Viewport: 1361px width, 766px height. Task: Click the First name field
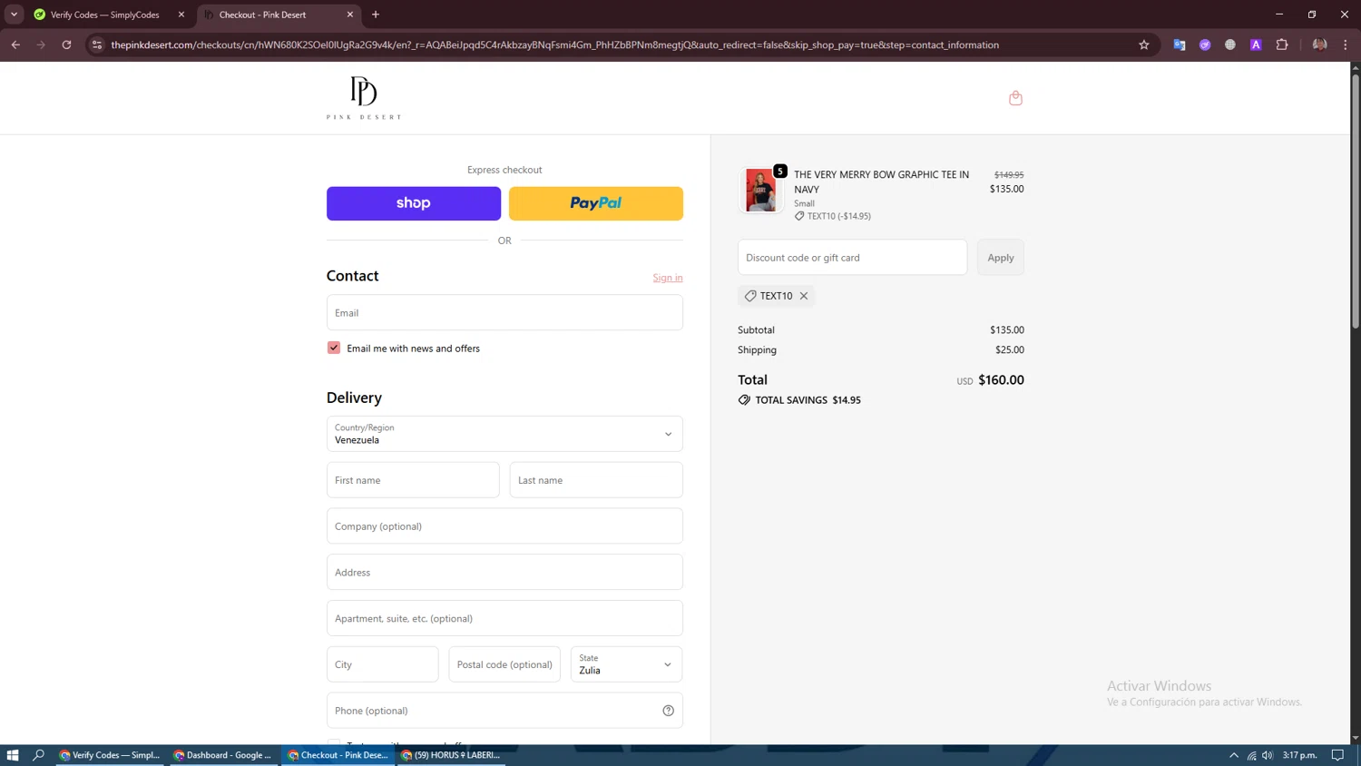[413, 480]
